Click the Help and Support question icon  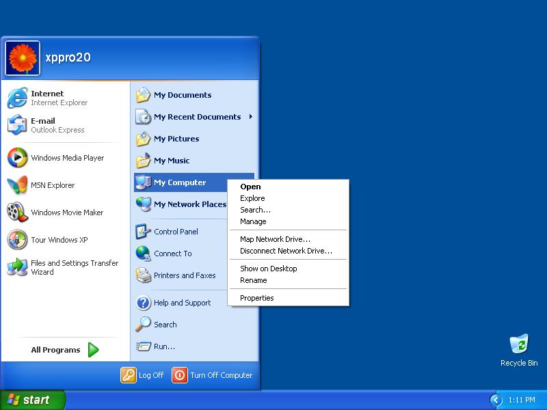(x=143, y=303)
